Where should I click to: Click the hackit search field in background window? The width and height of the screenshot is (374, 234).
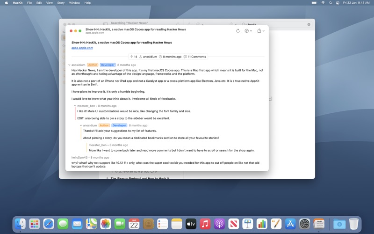coord(276,24)
